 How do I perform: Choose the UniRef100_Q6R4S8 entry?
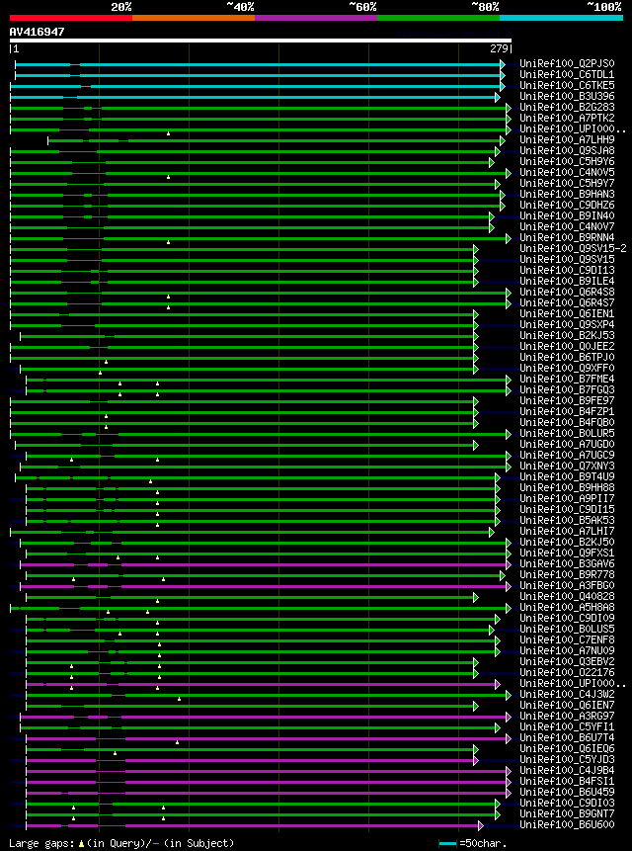[x=567, y=293]
